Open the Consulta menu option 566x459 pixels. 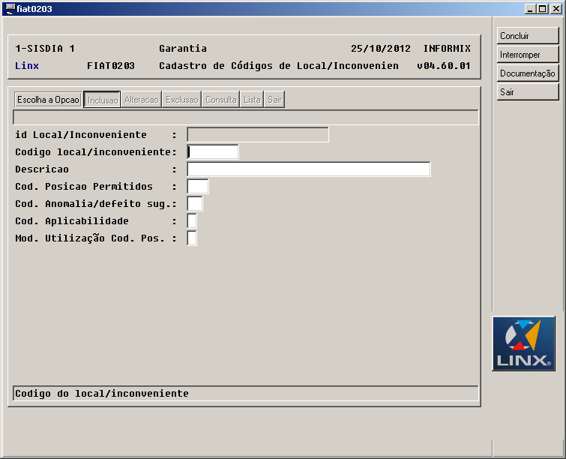221,99
